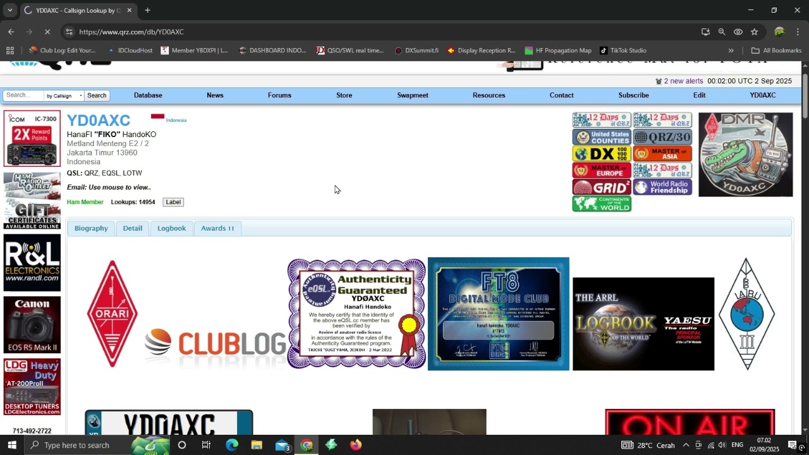
Task: Open the All Bookmarks folder
Action: pyautogui.click(x=776, y=51)
